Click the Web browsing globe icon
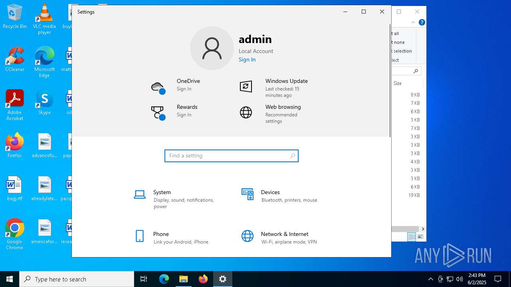Viewport: 511px width, 287px height. pyautogui.click(x=246, y=112)
